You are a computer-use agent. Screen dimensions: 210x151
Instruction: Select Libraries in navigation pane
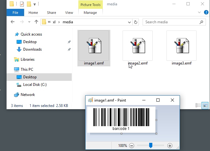pyautogui.click(x=28, y=59)
